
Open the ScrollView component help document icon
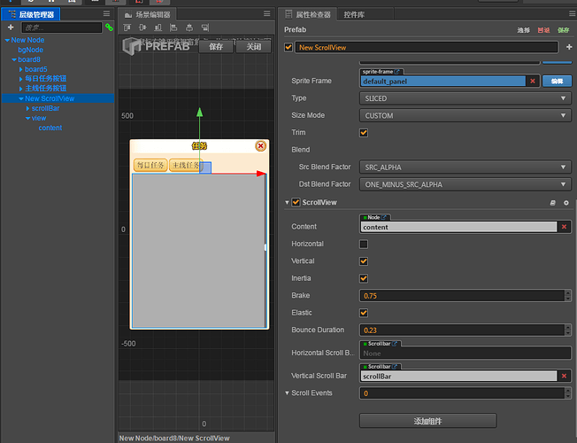[553, 203]
